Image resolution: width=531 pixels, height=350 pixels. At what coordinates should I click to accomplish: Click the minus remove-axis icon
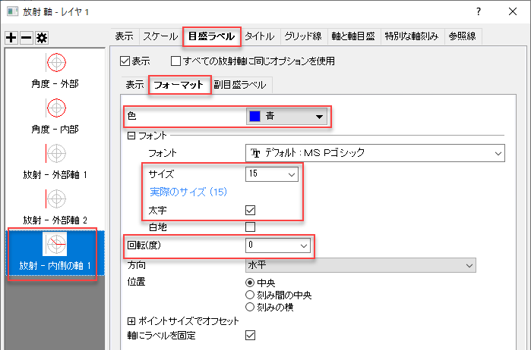point(26,38)
